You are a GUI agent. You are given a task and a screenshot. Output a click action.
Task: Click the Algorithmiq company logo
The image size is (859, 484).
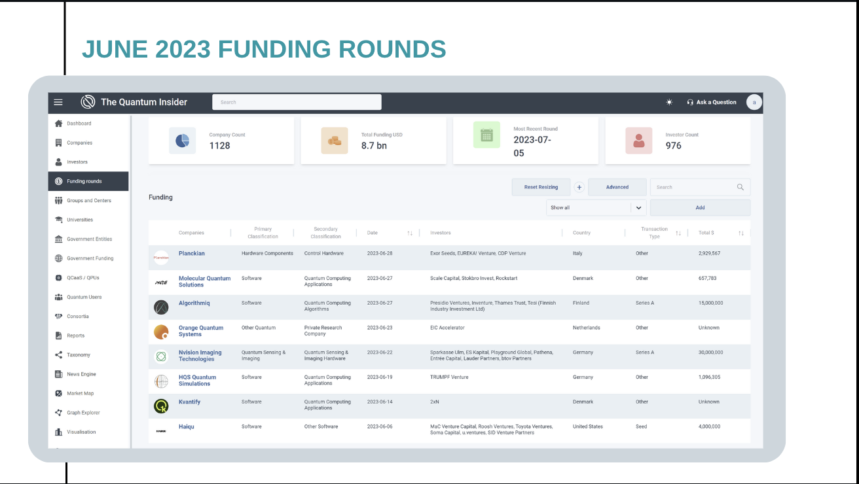(x=161, y=307)
